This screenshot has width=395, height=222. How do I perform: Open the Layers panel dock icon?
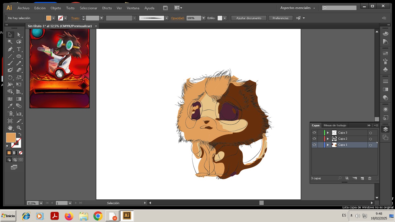pyautogui.click(x=385, y=129)
